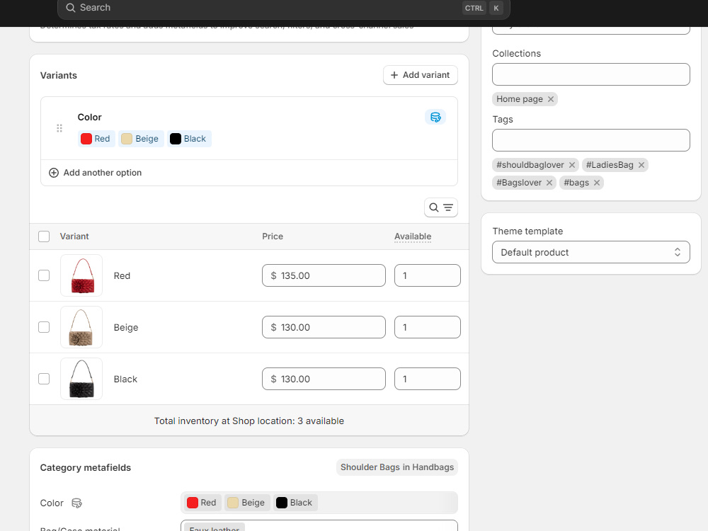This screenshot has height=531, width=708.
Task: Check the Red variant checkbox
Action: pyautogui.click(x=44, y=275)
